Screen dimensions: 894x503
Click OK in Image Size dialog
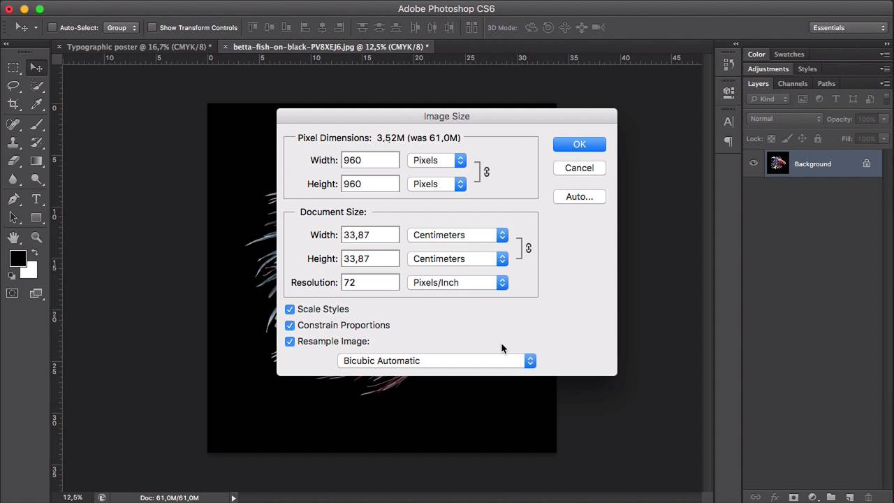579,145
